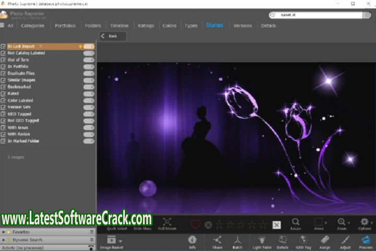Switch to the Categories tab
Viewport: 376px width, 251px height.
[32, 26]
